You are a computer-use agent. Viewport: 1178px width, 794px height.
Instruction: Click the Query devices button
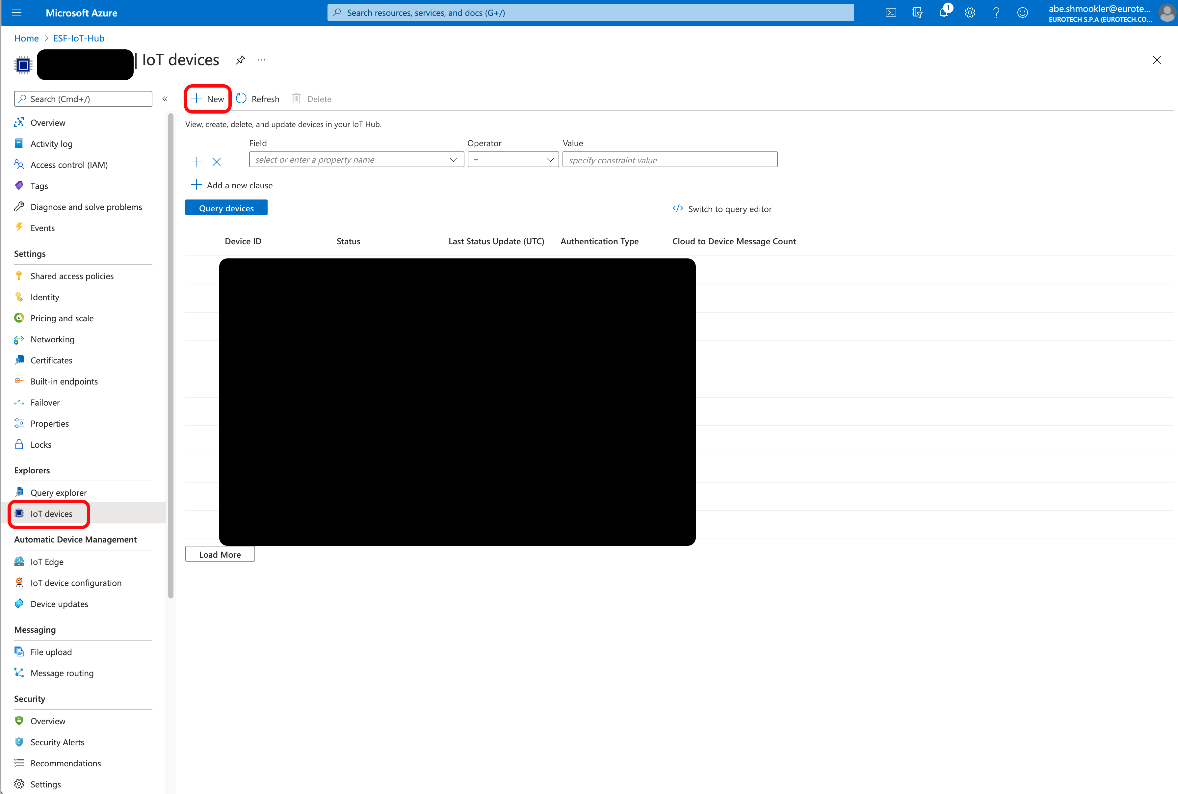click(x=226, y=208)
